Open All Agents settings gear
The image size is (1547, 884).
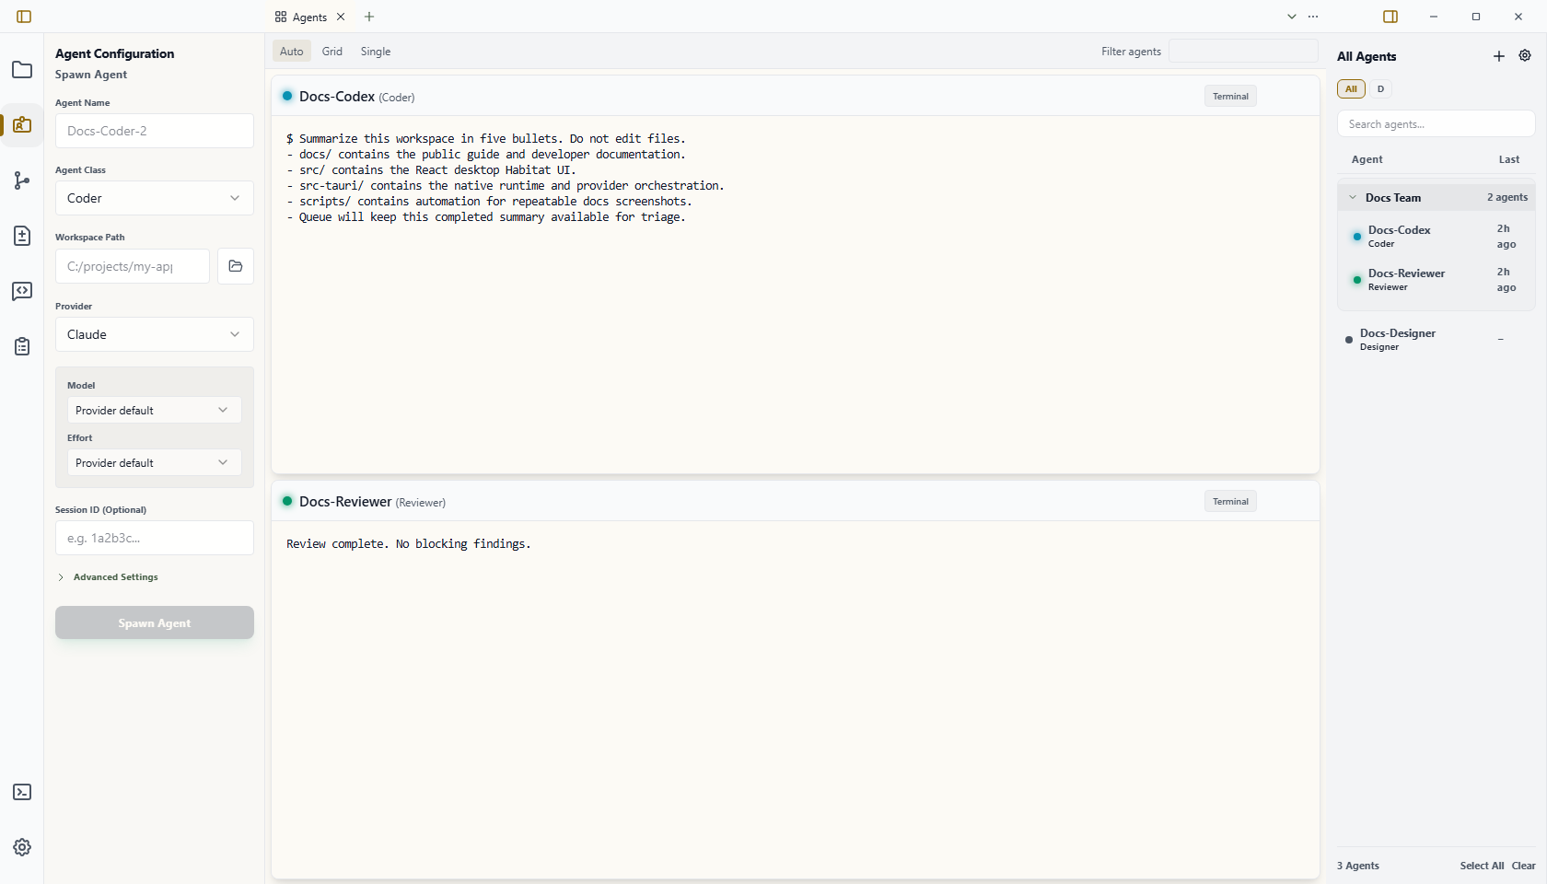click(x=1525, y=56)
